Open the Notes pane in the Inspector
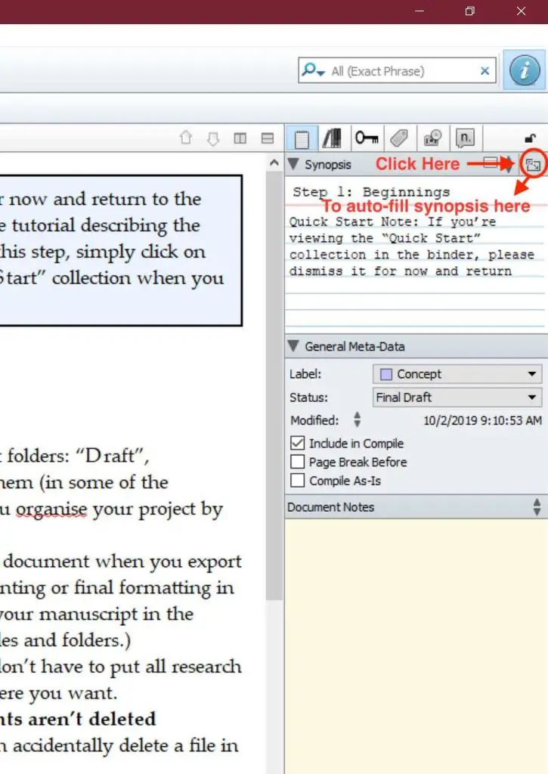548x774 pixels. (x=302, y=138)
